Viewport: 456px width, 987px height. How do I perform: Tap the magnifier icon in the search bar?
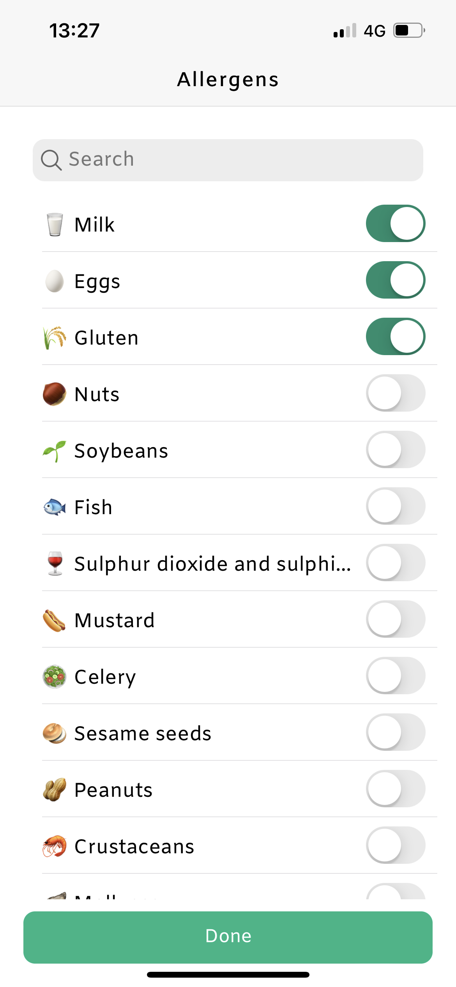tap(51, 160)
